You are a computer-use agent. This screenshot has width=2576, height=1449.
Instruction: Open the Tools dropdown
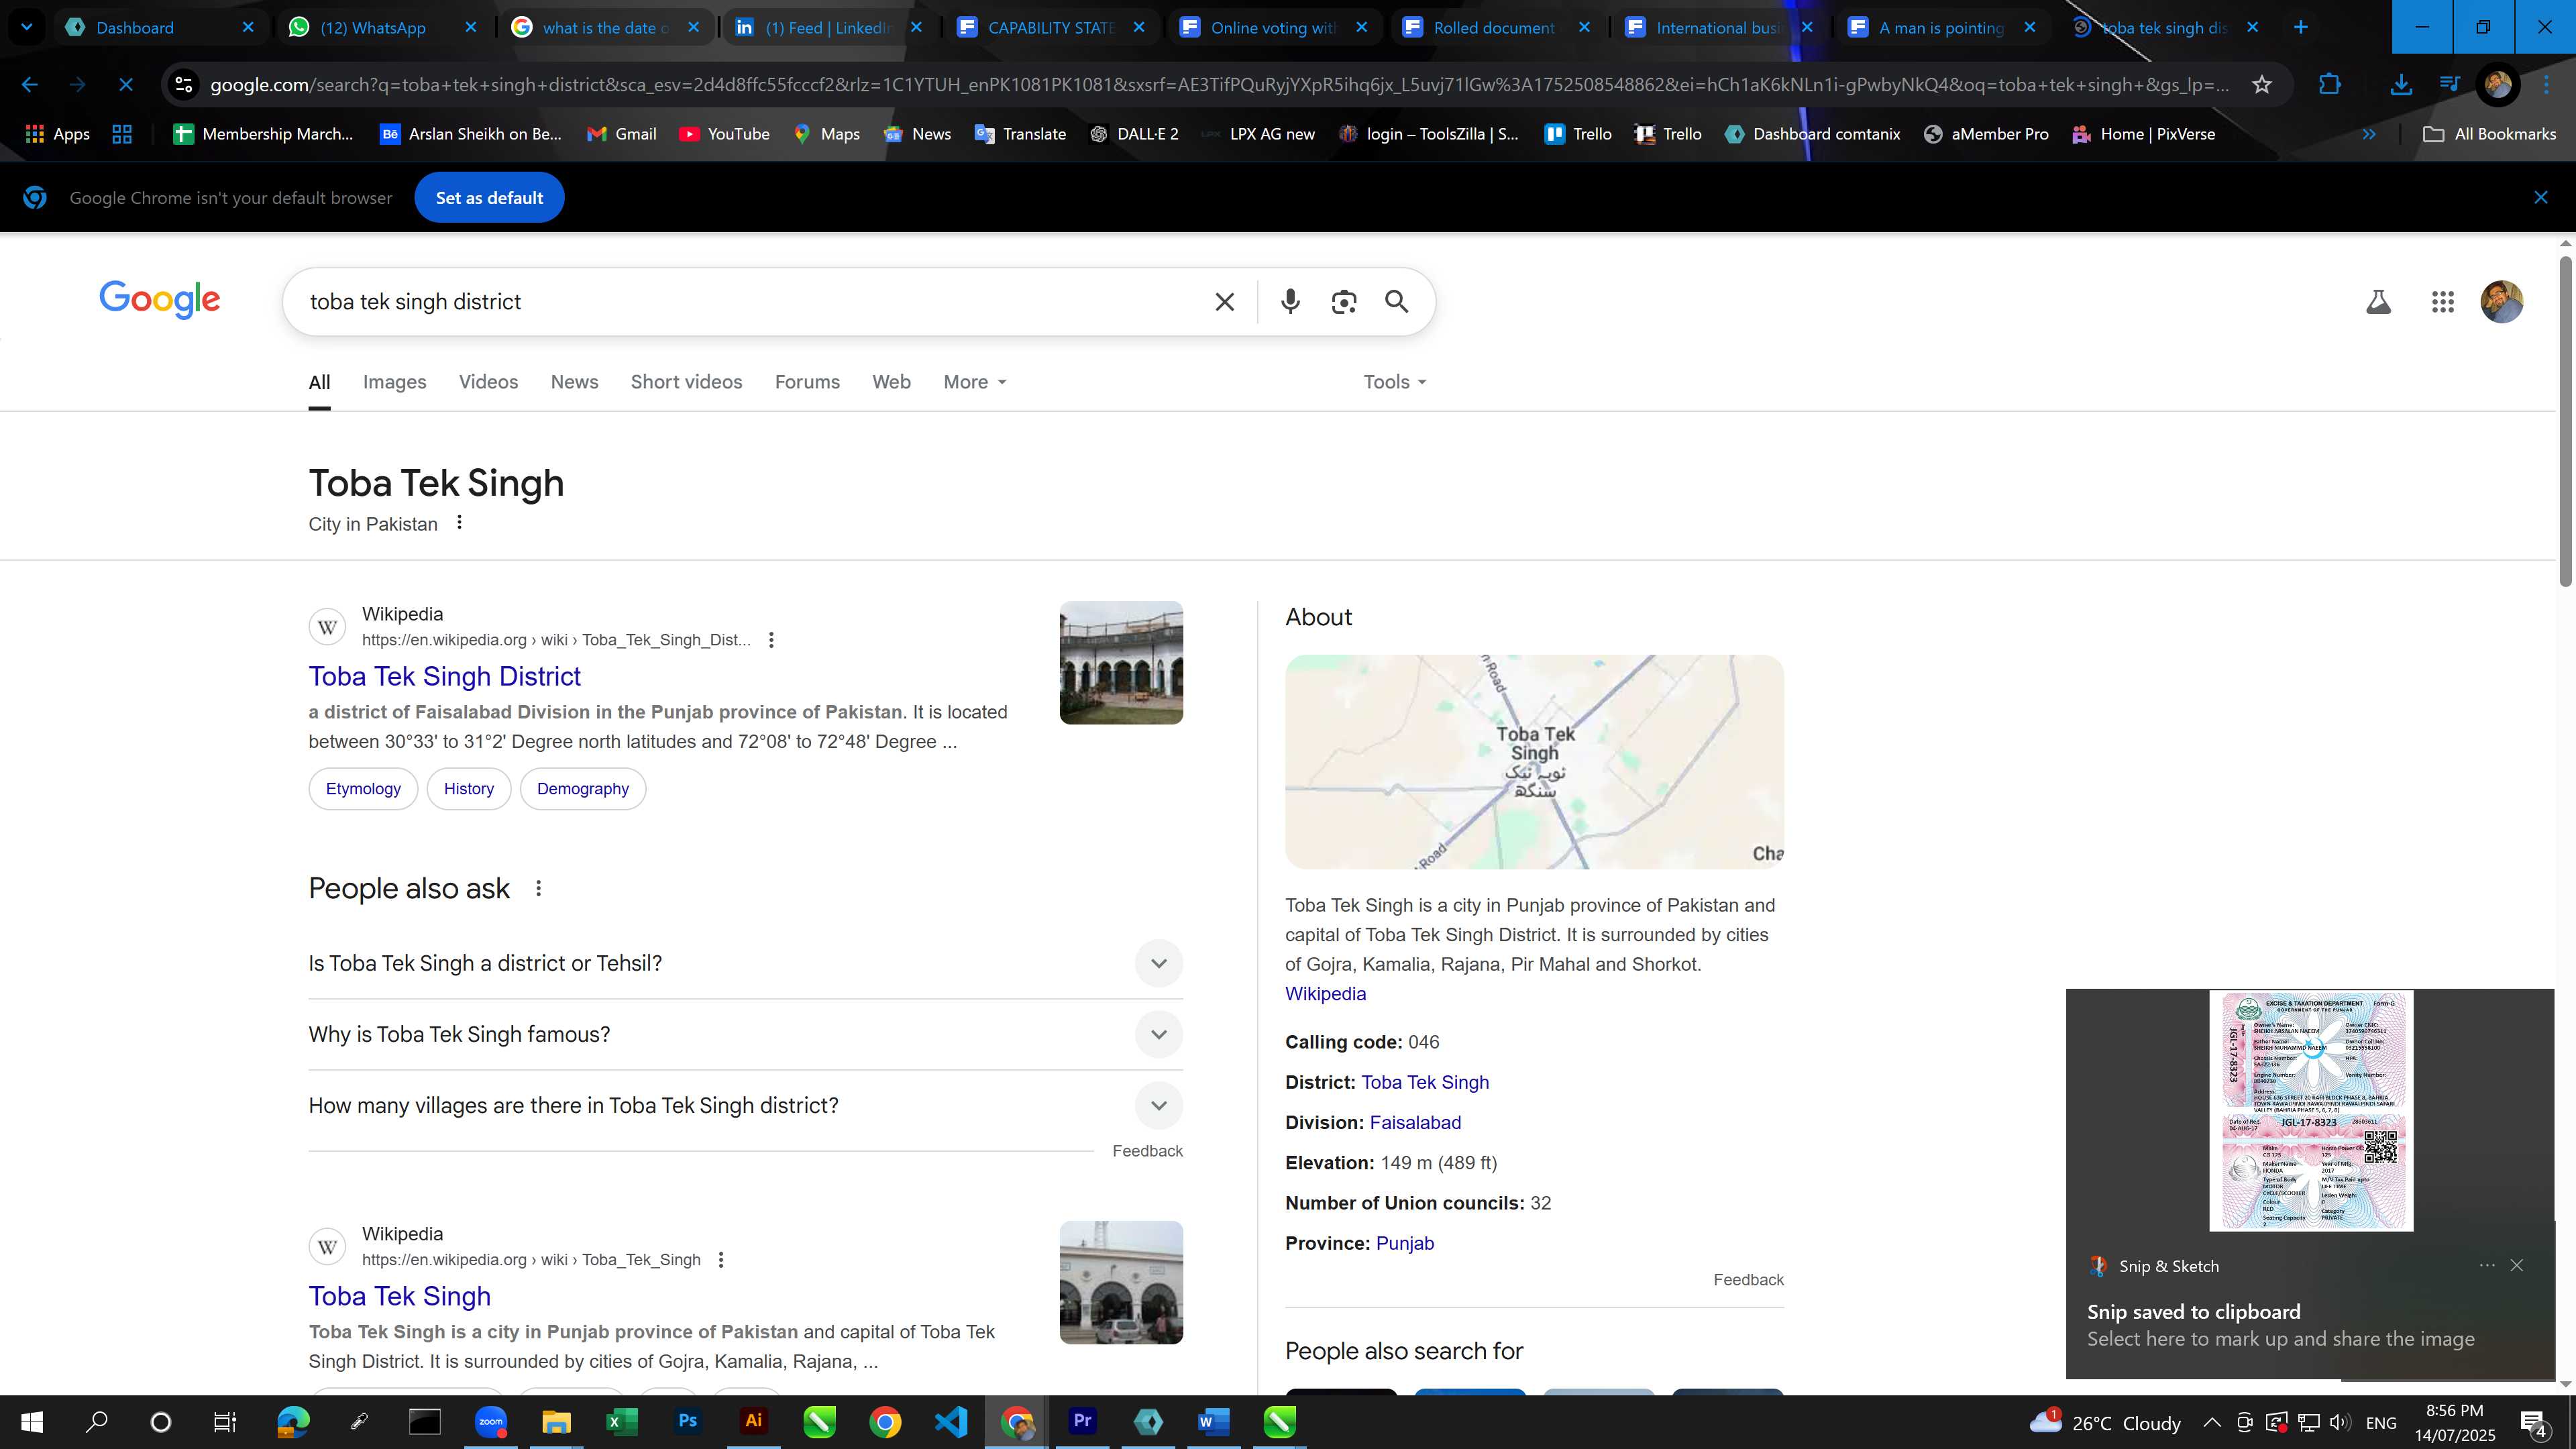pyautogui.click(x=1394, y=382)
